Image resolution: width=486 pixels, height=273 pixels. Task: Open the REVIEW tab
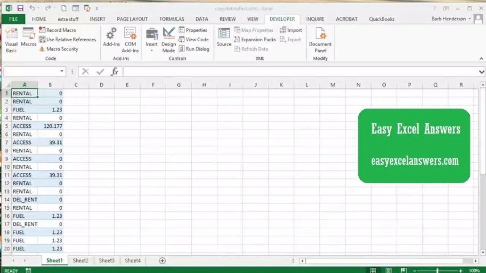tap(227, 19)
